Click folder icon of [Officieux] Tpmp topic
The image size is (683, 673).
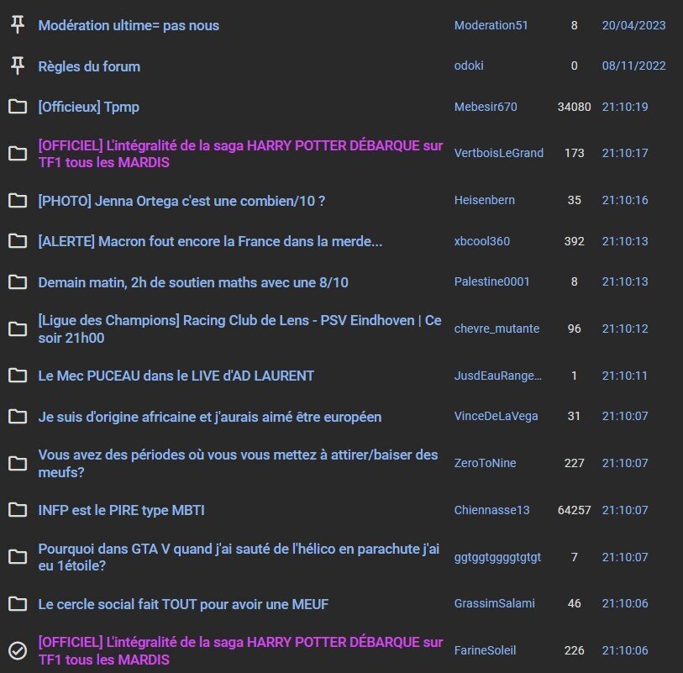[x=18, y=107]
